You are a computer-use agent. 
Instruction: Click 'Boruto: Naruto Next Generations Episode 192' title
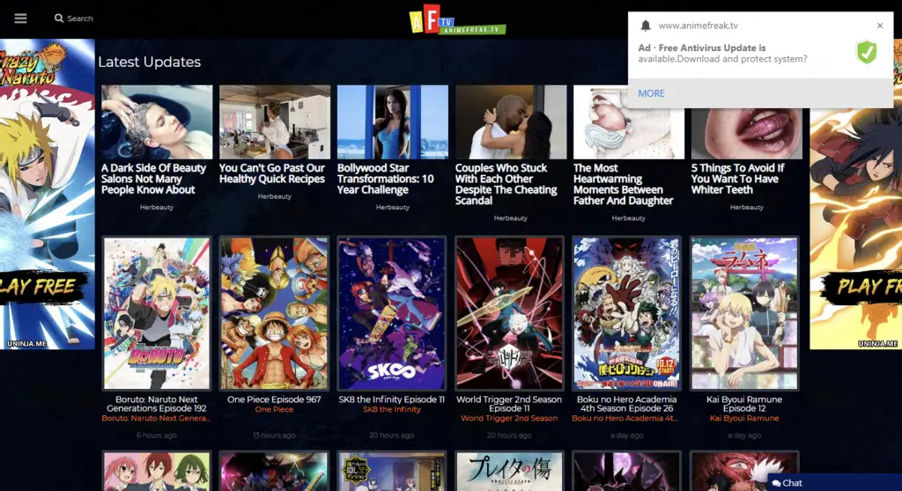(157, 404)
